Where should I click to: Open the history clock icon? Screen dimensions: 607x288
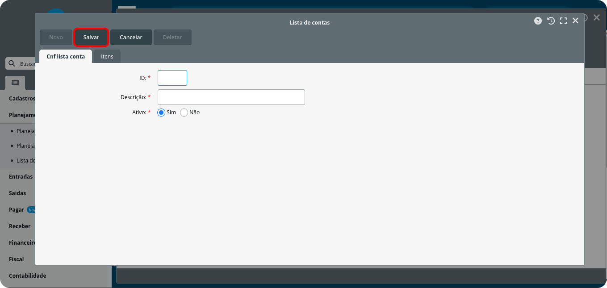click(551, 21)
